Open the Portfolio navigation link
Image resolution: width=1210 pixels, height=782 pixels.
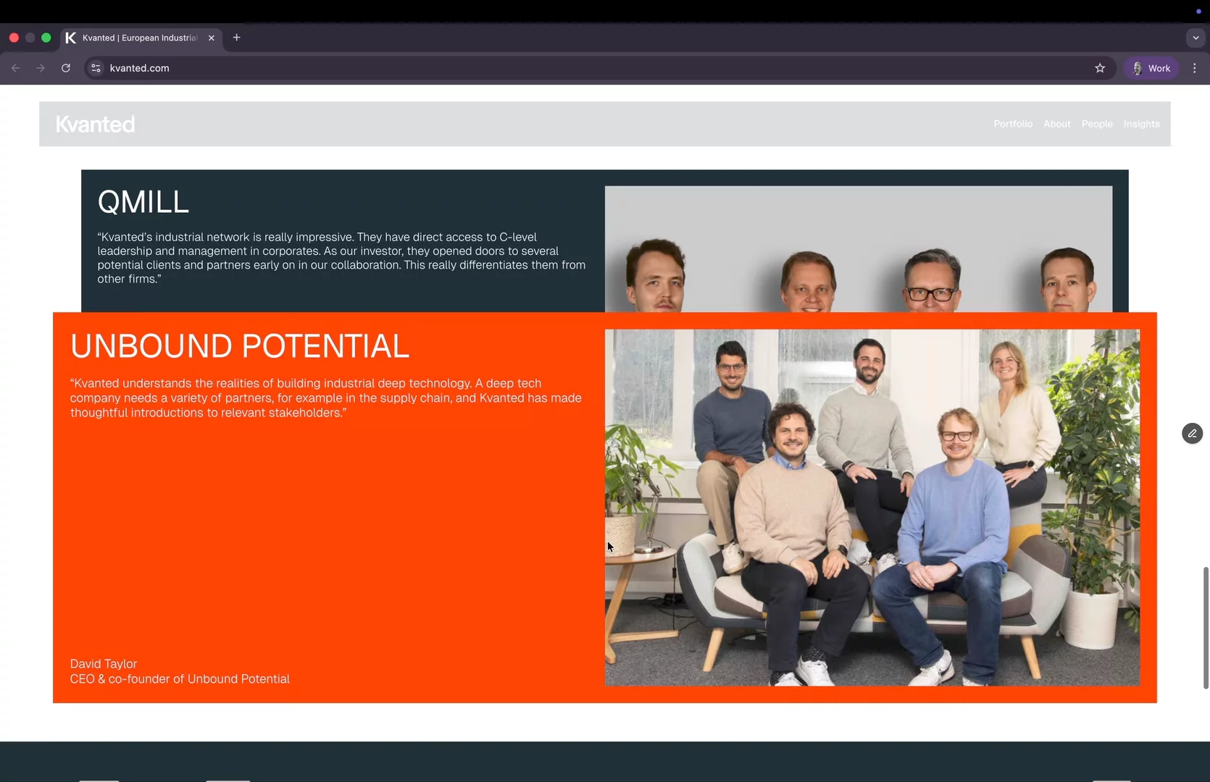[1013, 124]
